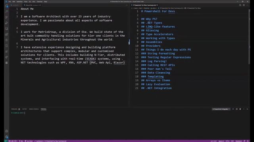Click the '## Aliasing' line
This screenshot has width=254, height=142.
(x=150, y=30)
